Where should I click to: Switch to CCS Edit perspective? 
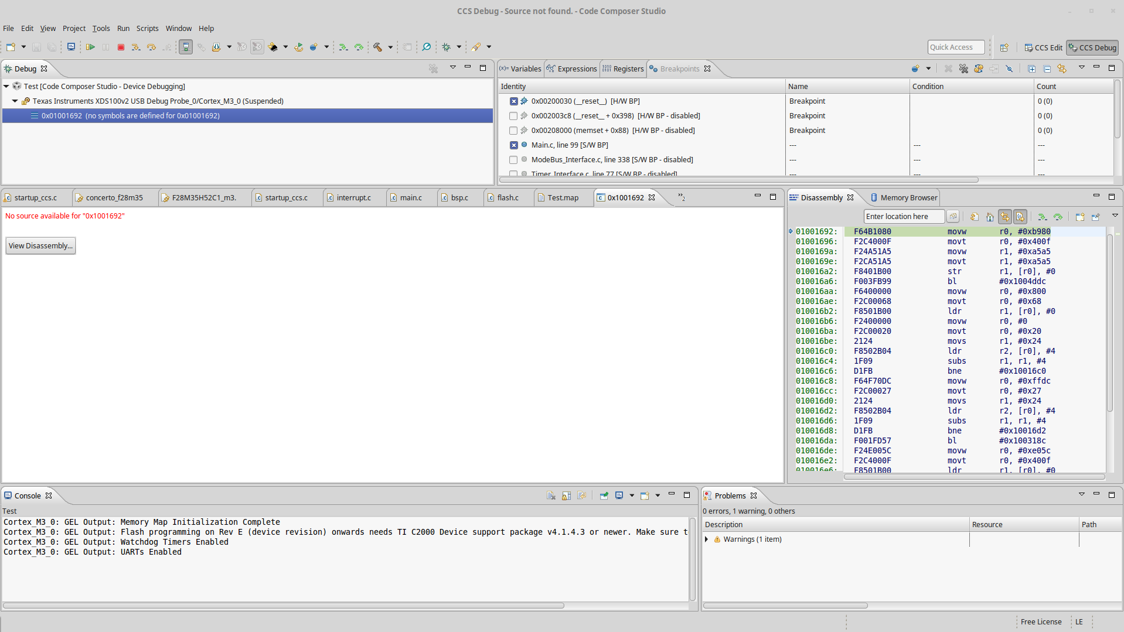tap(1043, 47)
